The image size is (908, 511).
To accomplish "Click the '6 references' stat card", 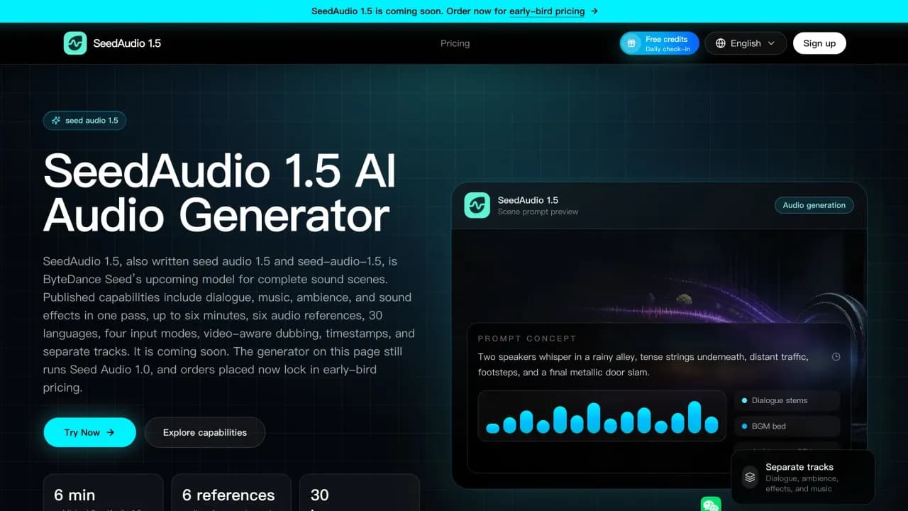I will (x=231, y=493).
